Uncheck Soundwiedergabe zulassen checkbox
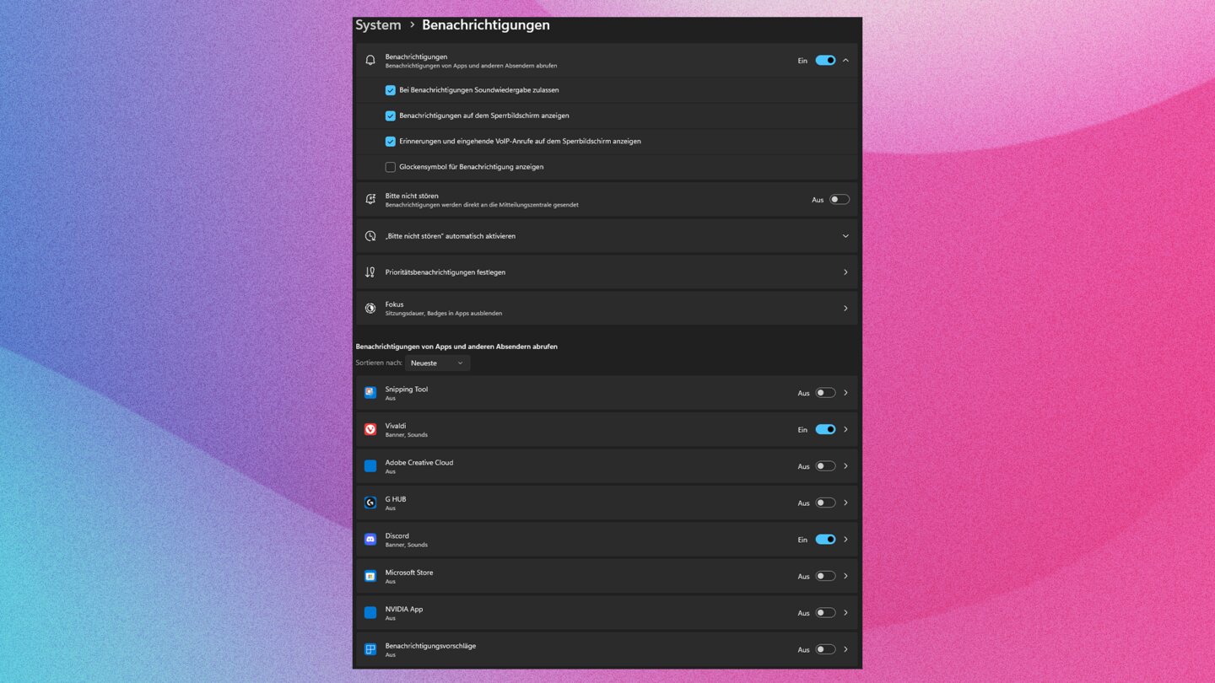This screenshot has width=1215, height=683. pos(390,90)
